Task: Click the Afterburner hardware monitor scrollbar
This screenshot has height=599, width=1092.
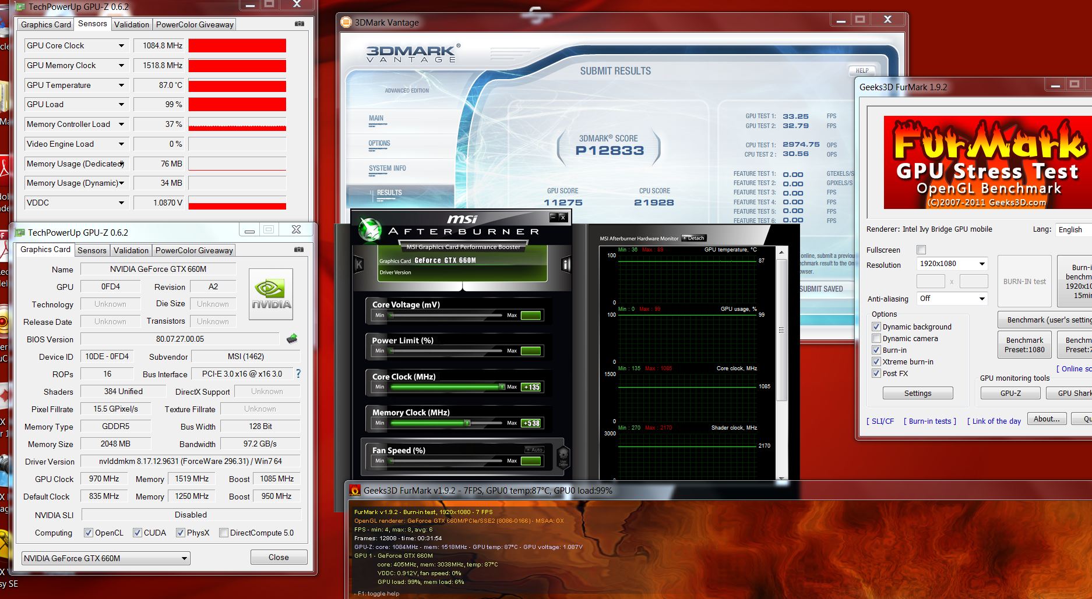Action: pyautogui.click(x=781, y=329)
